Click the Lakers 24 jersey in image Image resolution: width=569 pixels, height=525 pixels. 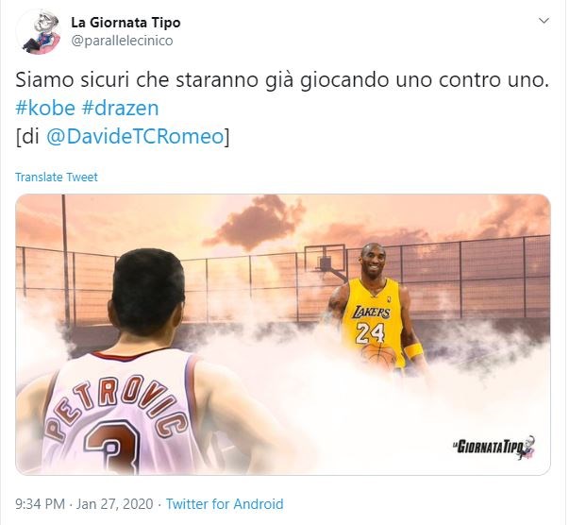click(373, 319)
